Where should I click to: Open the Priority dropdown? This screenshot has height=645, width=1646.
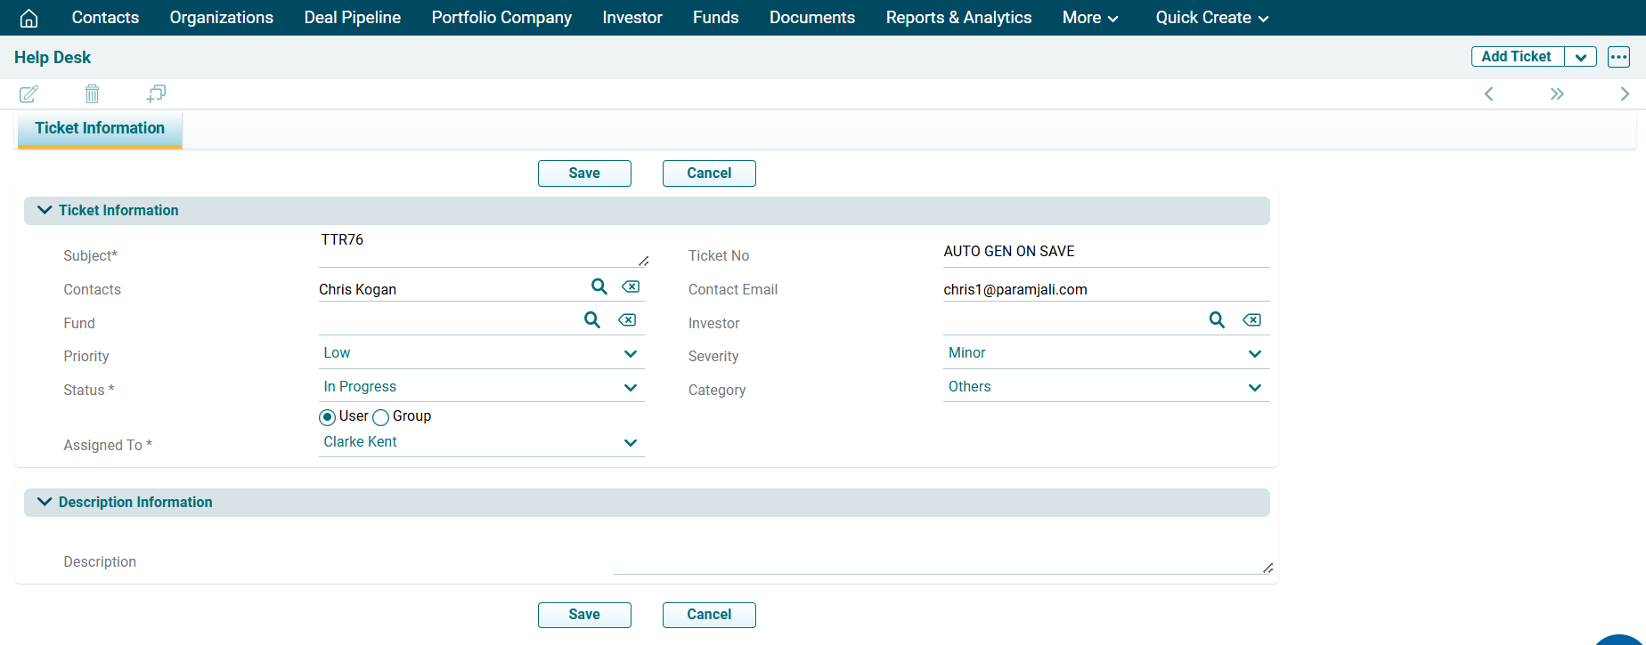coord(481,354)
